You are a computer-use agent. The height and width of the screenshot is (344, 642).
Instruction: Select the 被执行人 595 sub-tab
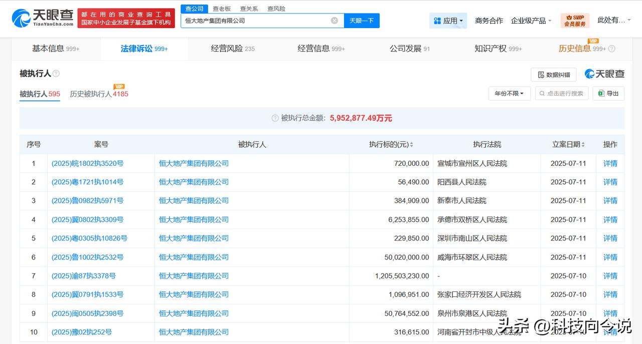(40, 94)
